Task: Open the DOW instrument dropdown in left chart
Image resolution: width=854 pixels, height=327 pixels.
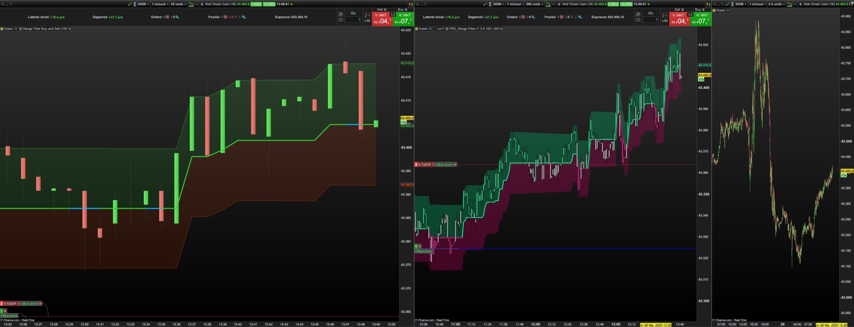Action: tap(143, 4)
